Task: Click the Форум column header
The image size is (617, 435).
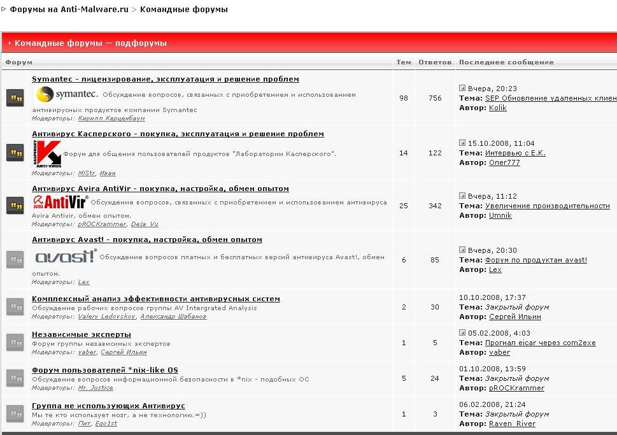Action: [19, 62]
